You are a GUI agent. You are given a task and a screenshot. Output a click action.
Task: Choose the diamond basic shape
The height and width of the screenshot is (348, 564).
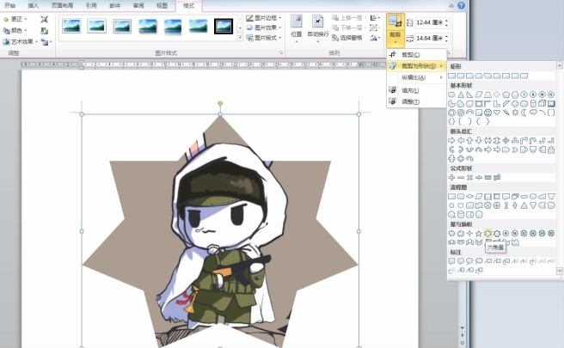tap(497, 95)
